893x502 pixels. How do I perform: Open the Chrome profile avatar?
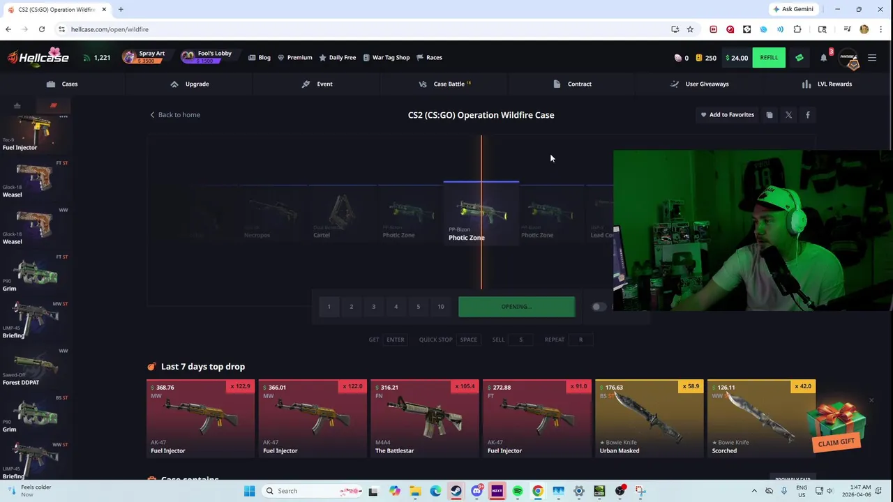864,29
